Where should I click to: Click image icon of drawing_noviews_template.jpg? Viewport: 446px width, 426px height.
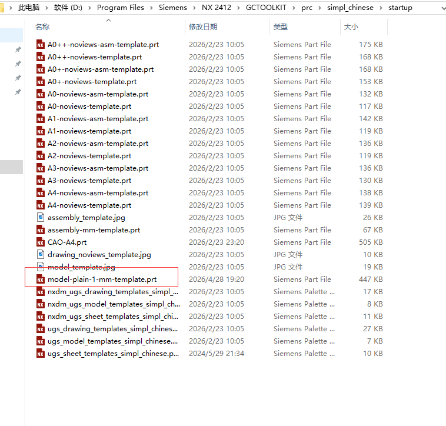[41, 255]
